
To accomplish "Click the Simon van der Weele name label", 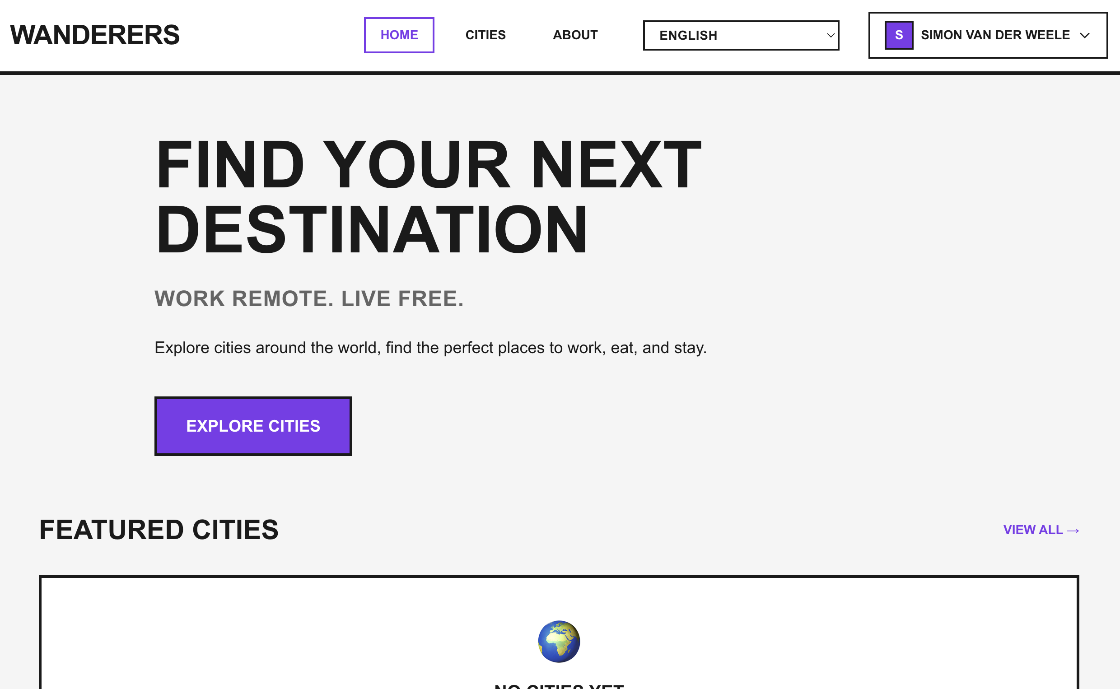I will [995, 35].
